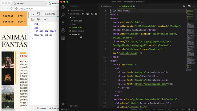This screenshot has height=111, width=197.
Task: Open style.css in the Explorer tree
Action: click(78, 21)
